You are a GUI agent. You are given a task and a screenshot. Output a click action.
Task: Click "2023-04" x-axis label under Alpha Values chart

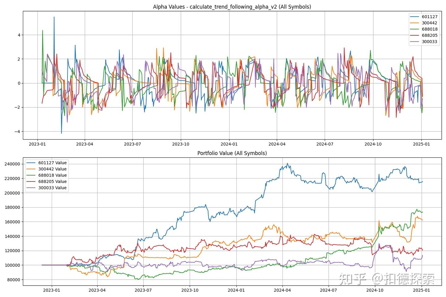85,144
